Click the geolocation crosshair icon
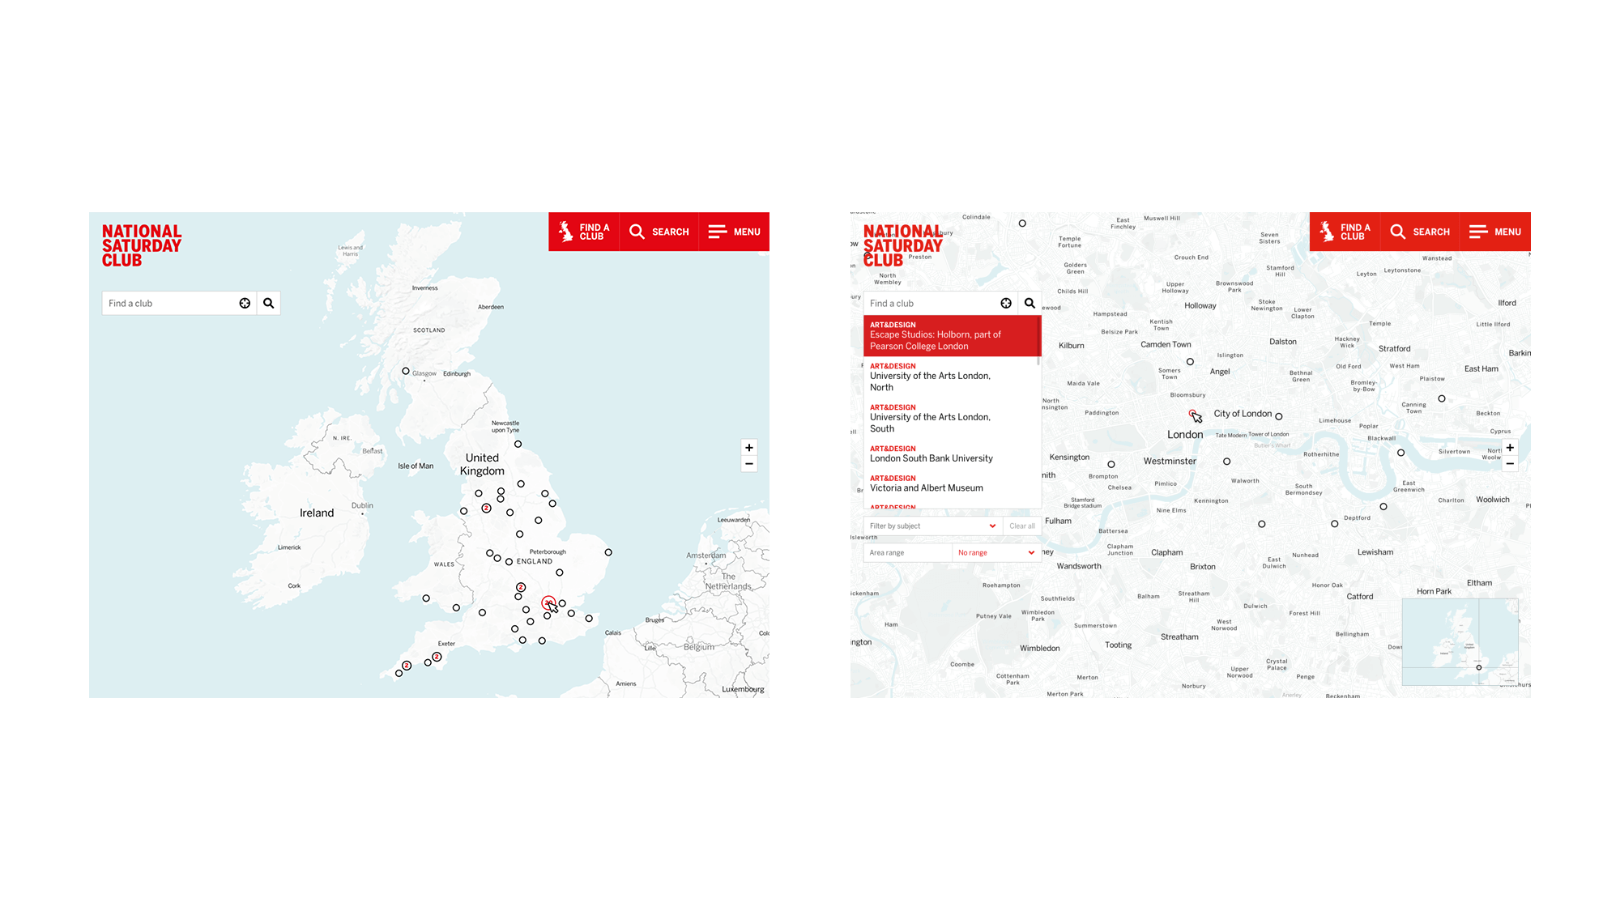 [245, 301]
